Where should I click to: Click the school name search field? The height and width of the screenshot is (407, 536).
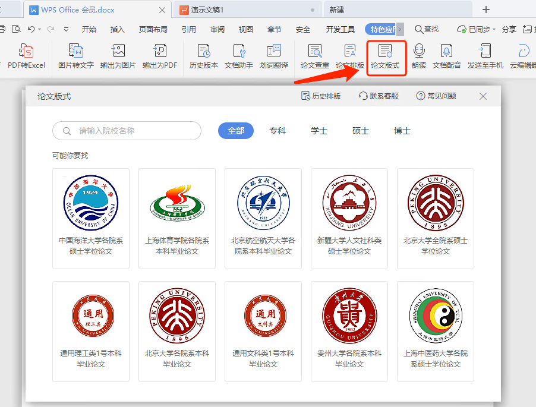127,131
